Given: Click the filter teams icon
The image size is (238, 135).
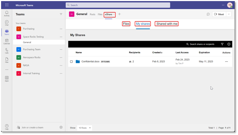Looking at the screenshot, I should [61, 14].
